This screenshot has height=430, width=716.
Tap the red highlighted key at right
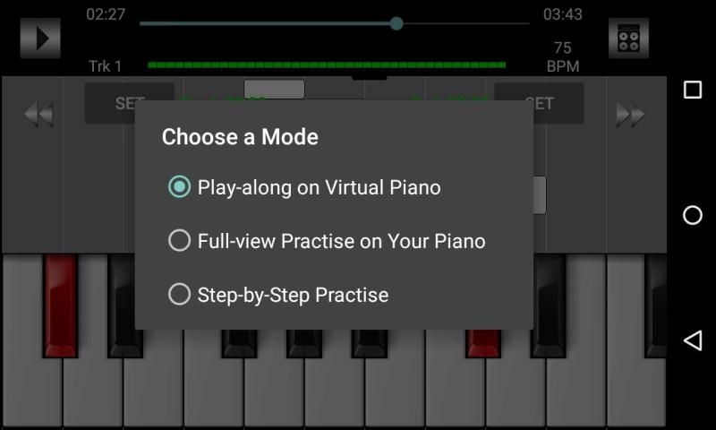483,344
